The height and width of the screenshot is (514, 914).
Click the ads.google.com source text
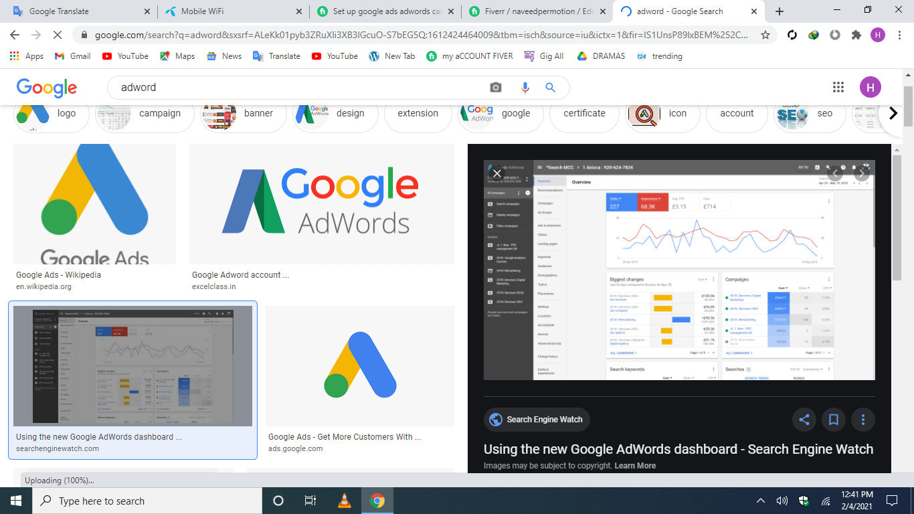[295, 448]
